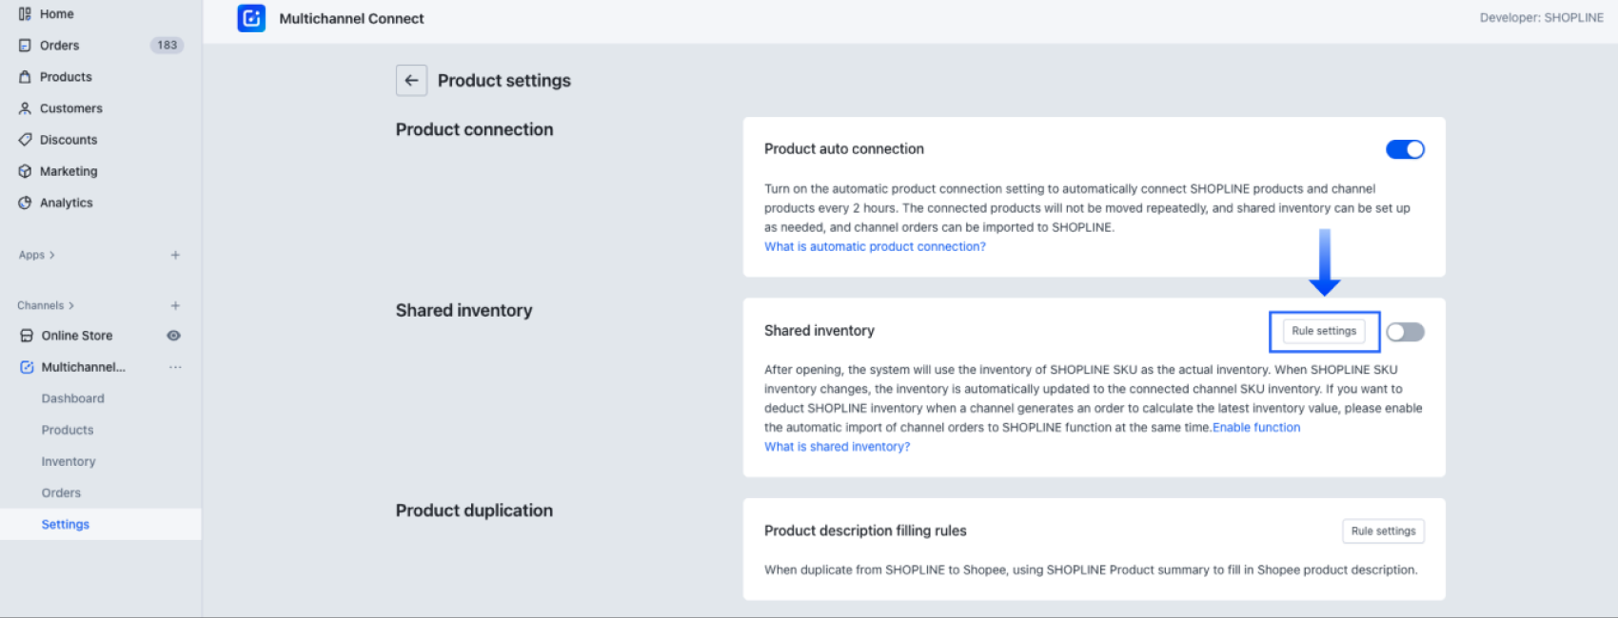Click the Products bag icon
Screen dimensions: 1618x618
click(x=25, y=77)
